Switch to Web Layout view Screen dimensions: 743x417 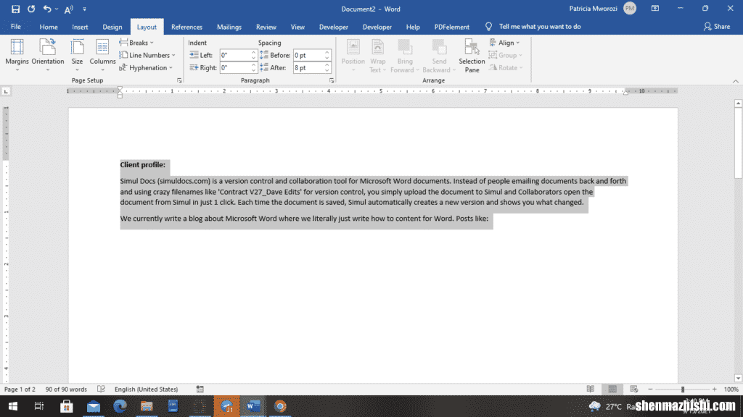click(x=634, y=389)
